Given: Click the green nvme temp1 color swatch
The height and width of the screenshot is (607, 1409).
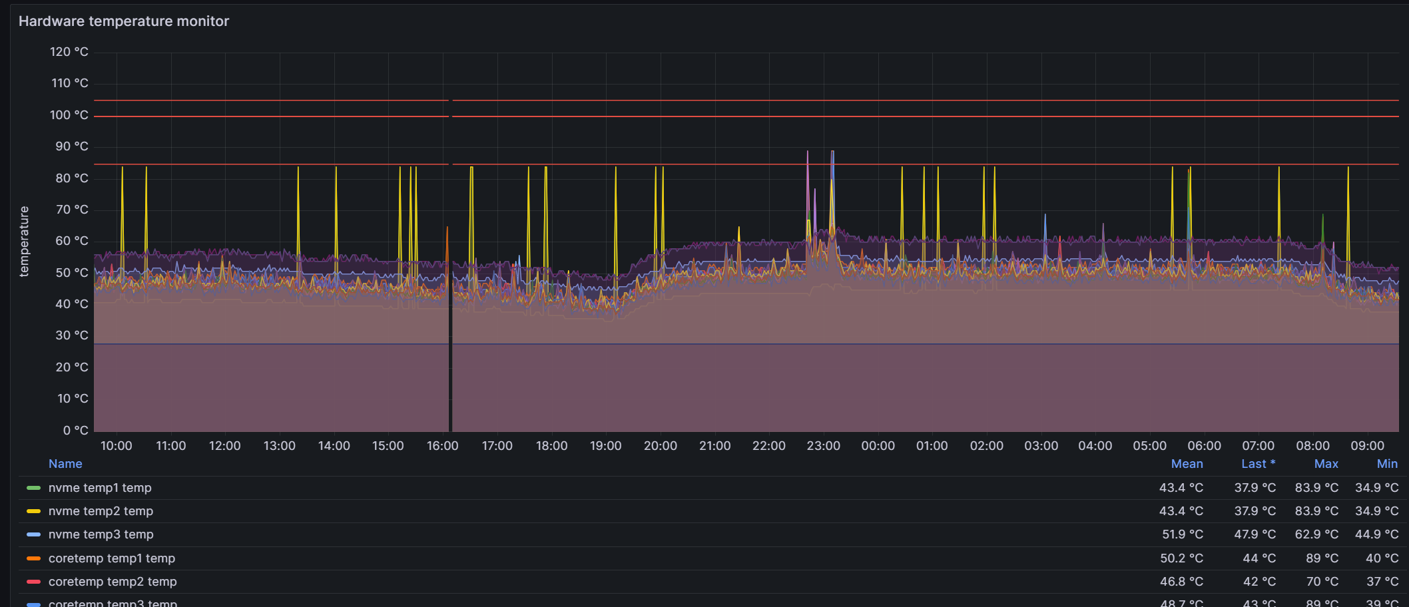Looking at the screenshot, I should [33, 488].
